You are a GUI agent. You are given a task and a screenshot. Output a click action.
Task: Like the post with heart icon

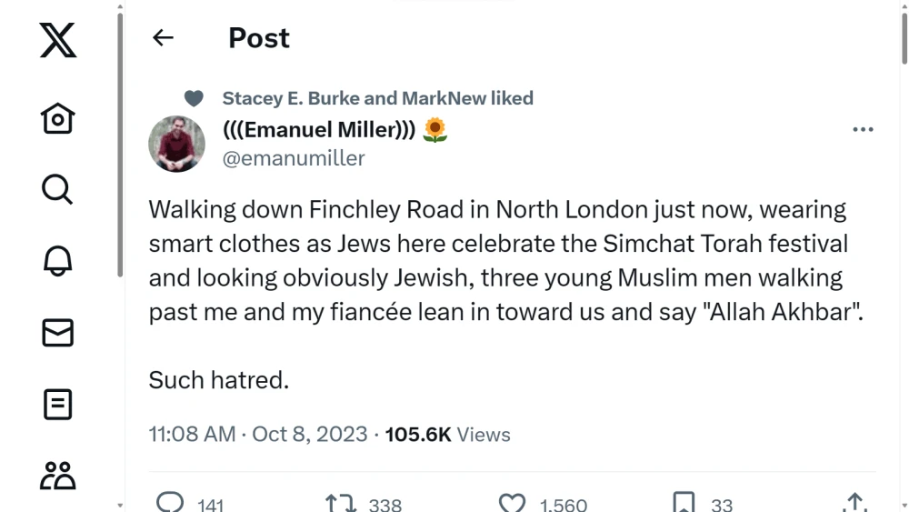pyautogui.click(x=513, y=503)
